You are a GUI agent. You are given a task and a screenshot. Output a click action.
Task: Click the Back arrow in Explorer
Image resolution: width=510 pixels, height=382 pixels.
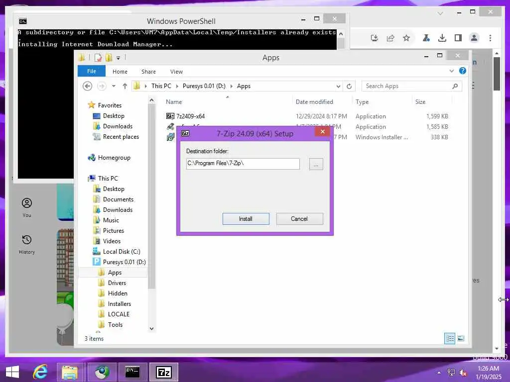(x=88, y=86)
